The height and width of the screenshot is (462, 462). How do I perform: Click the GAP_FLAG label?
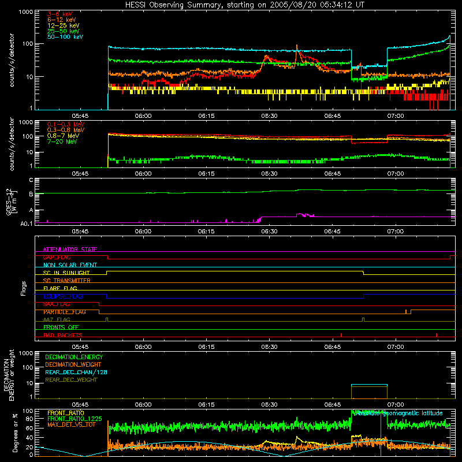pyautogui.click(x=57, y=257)
